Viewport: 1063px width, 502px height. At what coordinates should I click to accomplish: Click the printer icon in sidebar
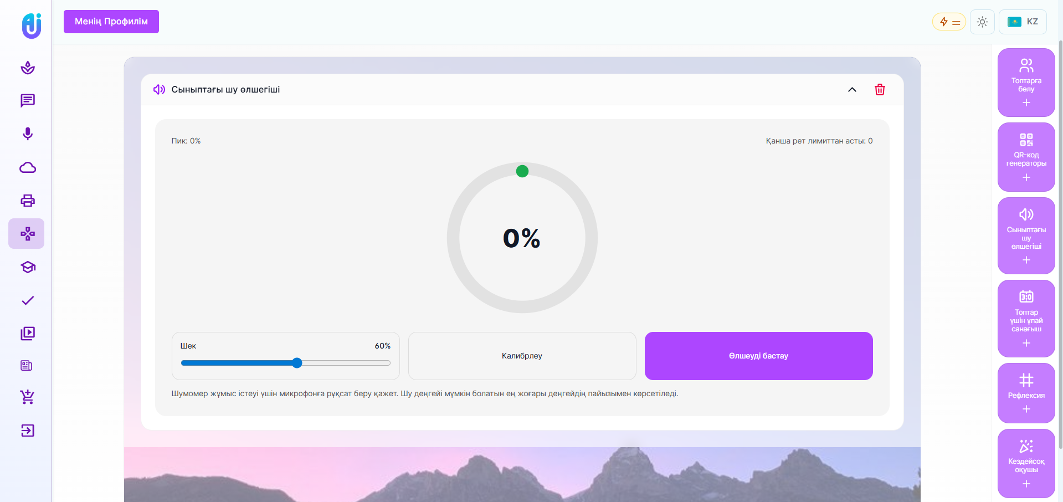27,201
